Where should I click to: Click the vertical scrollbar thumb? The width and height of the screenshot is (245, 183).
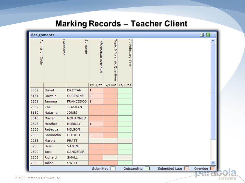point(213,91)
